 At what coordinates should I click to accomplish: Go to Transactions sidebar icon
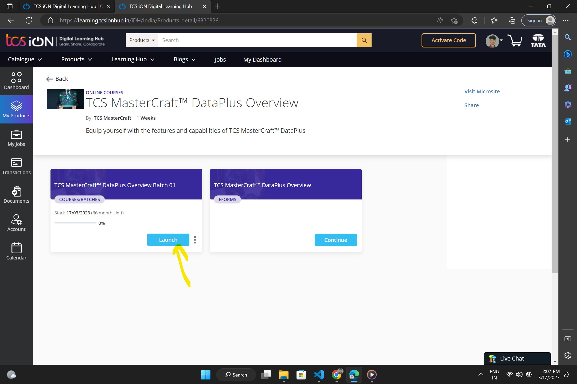[x=16, y=166]
